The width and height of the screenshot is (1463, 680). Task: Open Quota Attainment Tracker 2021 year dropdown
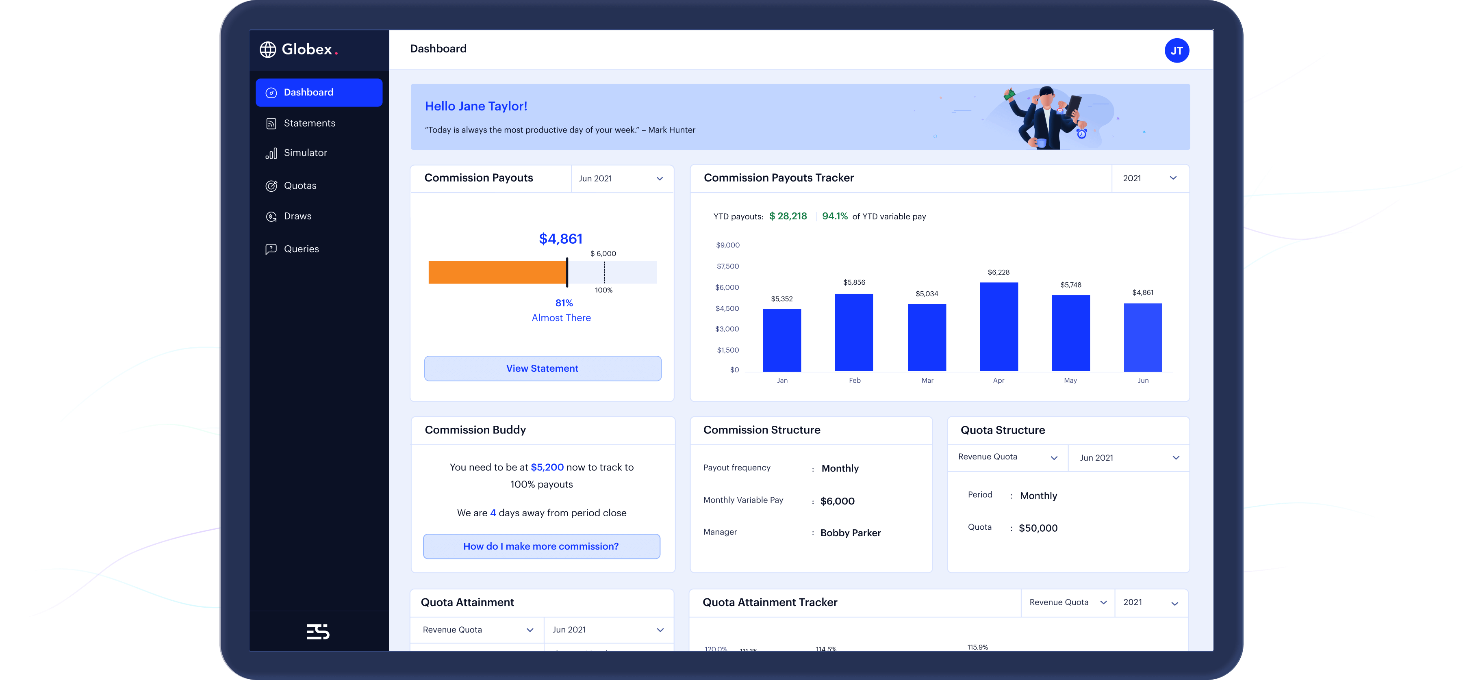click(x=1151, y=603)
